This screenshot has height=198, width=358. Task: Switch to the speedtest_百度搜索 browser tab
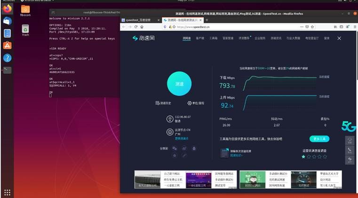(x=139, y=20)
